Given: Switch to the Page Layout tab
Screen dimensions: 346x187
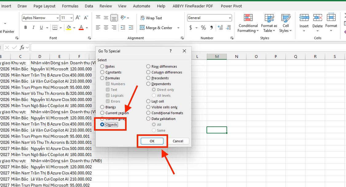Looking at the screenshot, I should tap(44, 6).
